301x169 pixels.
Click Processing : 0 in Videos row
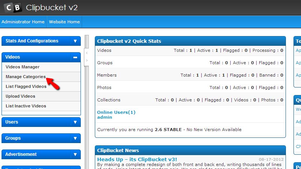(268, 50)
